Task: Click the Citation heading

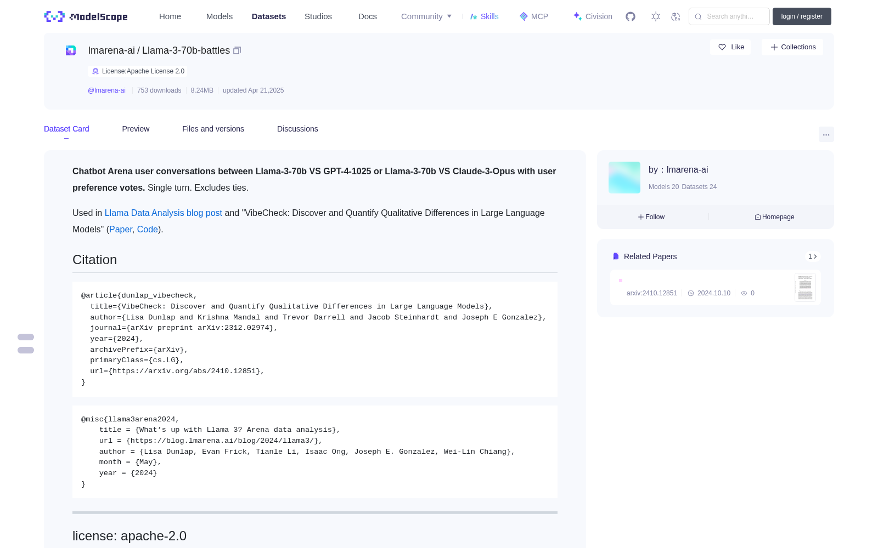Action: coord(95,260)
